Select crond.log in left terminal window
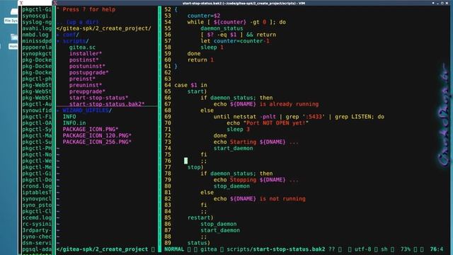This screenshot has width=453, height=255. point(37,186)
